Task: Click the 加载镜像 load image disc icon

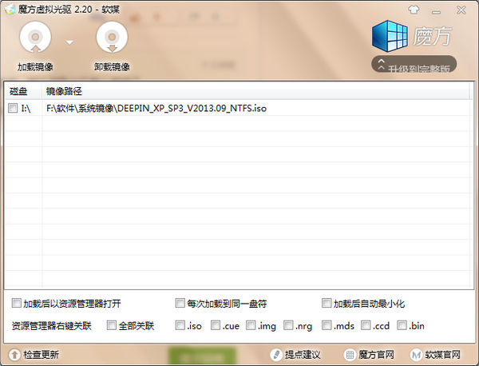Action: pyautogui.click(x=35, y=38)
